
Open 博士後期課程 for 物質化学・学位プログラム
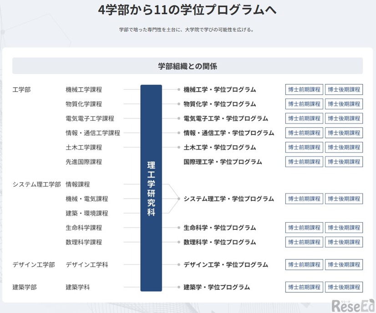(344, 104)
